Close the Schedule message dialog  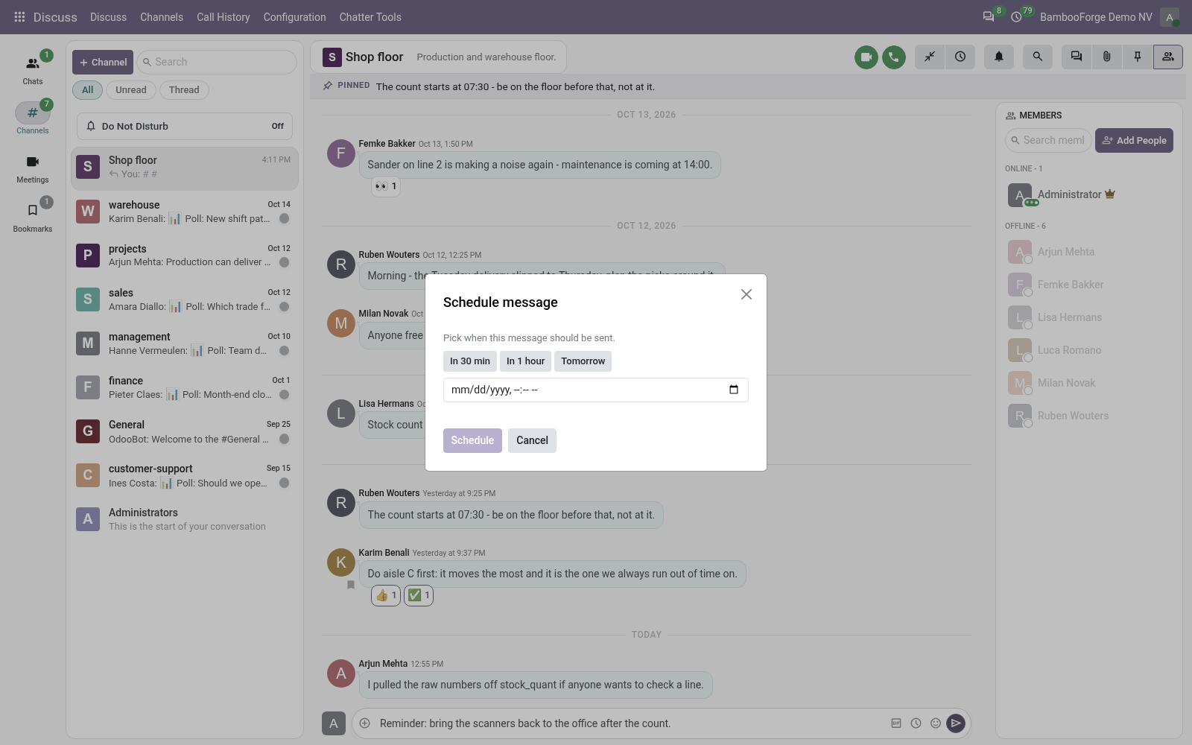tap(746, 294)
